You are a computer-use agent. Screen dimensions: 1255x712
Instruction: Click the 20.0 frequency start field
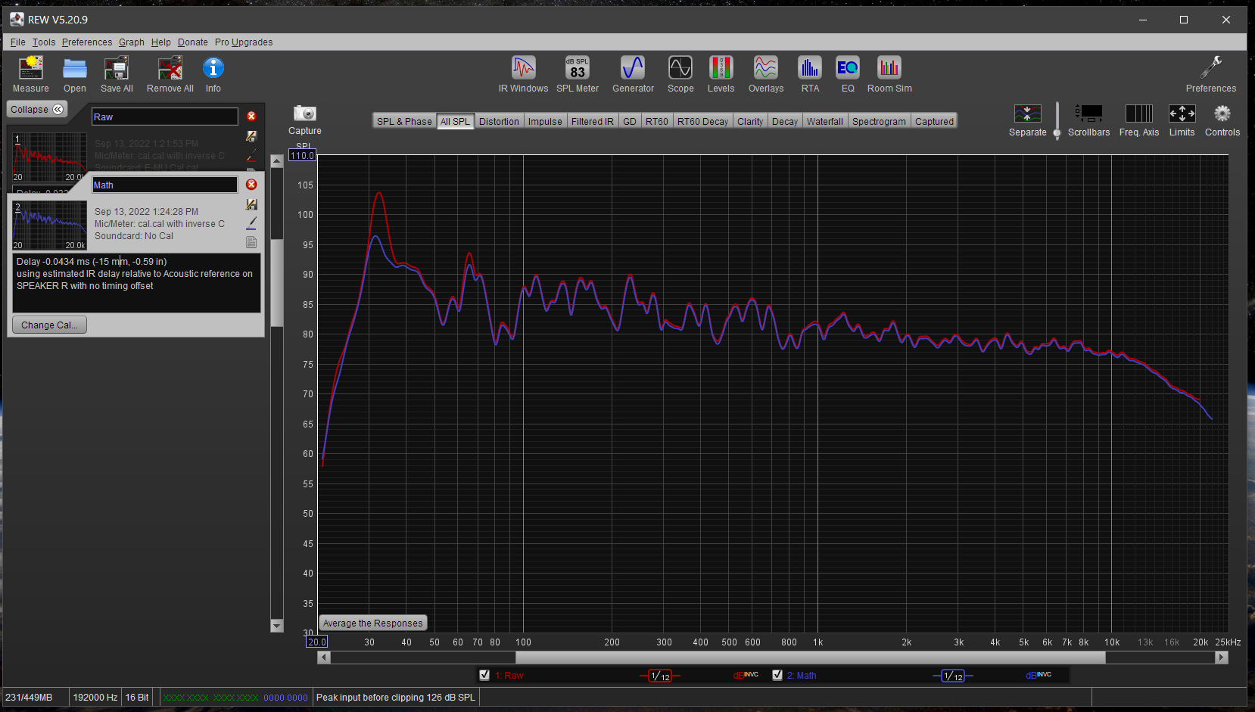pyautogui.click(x=316, y=642)
